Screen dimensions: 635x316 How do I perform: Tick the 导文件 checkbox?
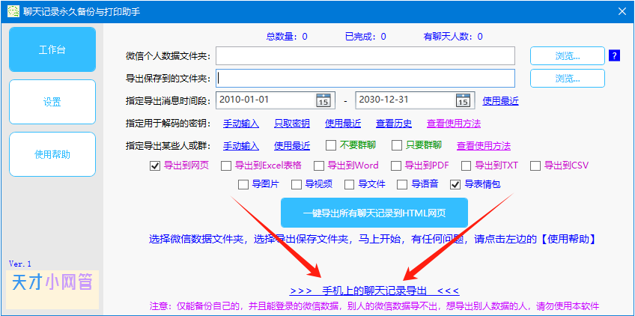pyautogui.click(x=349, y=185)
